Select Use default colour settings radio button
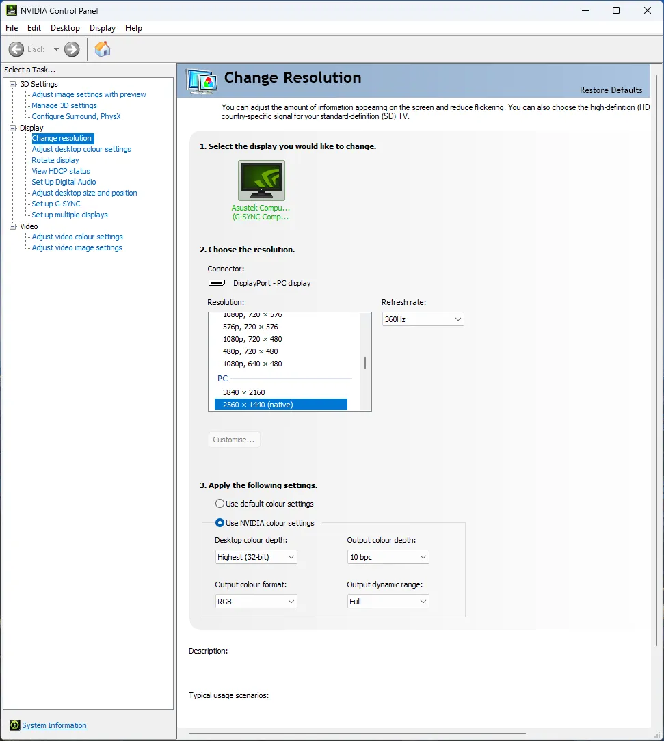The image size is (664, 741). 220,504
